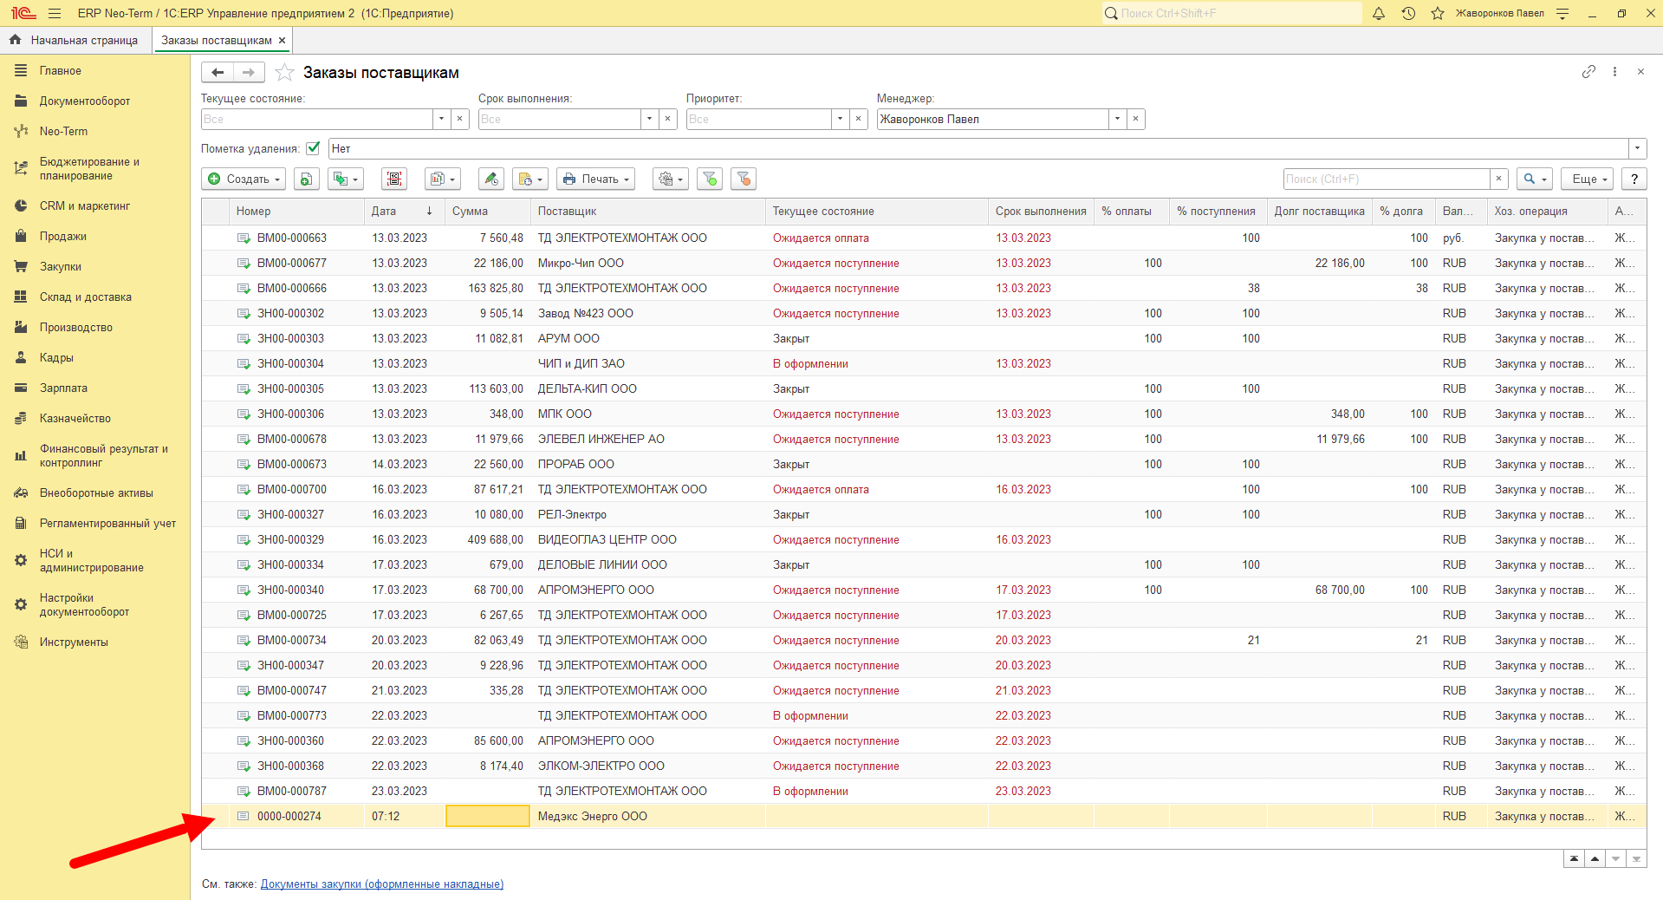Sort the list by Дата column header

point(404,212)
